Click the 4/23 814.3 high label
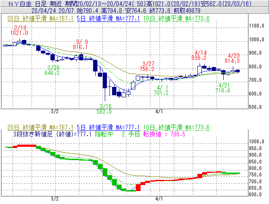 232,58
